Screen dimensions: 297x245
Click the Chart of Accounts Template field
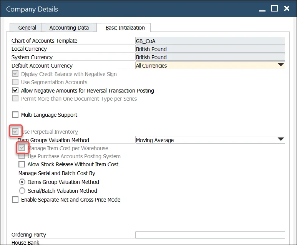210,41
